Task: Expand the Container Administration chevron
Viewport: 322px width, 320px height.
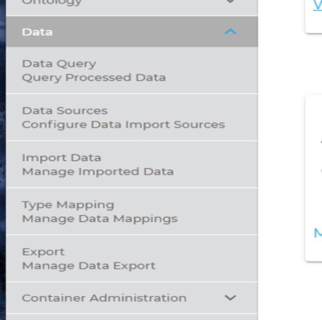Action: 230,298
